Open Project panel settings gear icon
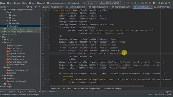Viewport: 173px width, 97px height. coord(36,7)
